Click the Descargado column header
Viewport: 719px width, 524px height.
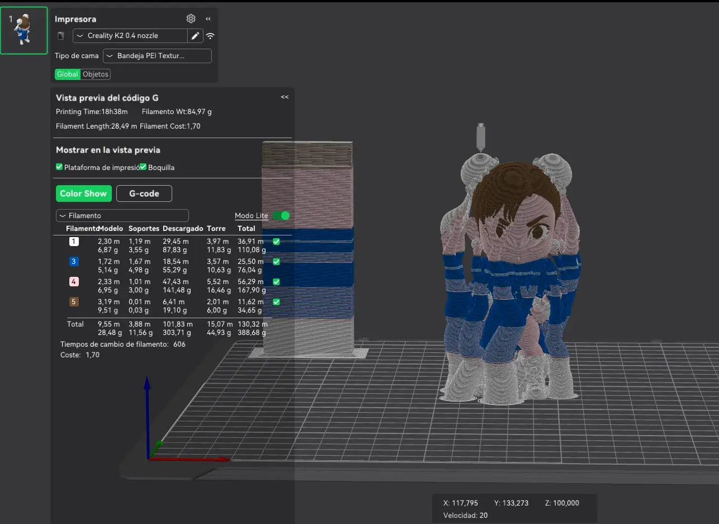pyautogui.click(x=183, y=229)
